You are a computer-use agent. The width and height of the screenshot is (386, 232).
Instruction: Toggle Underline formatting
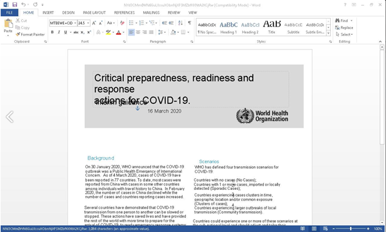[x=66, y=32]
